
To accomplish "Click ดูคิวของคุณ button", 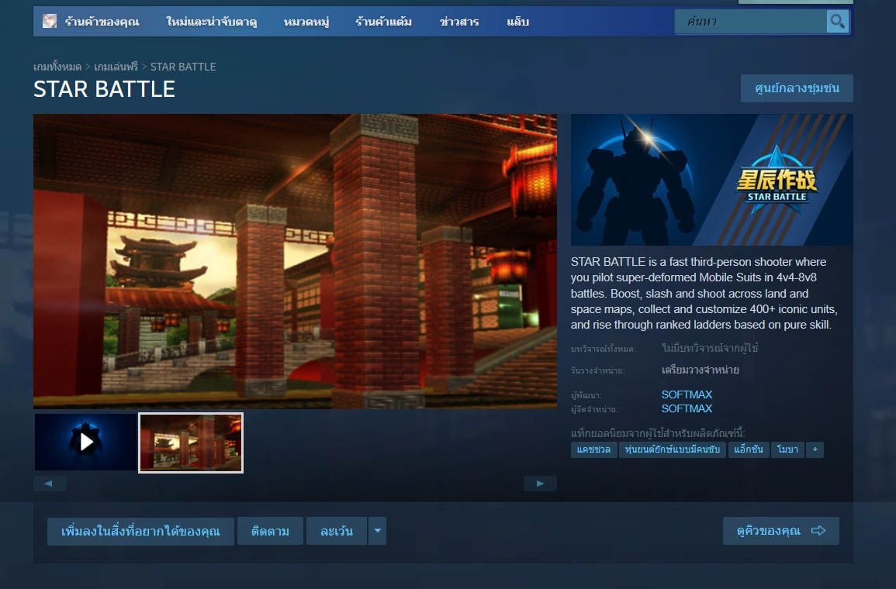I will [780, 531].
